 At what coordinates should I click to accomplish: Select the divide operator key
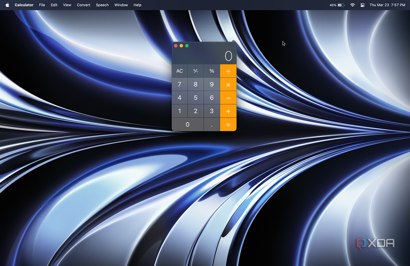coord(228,71)
